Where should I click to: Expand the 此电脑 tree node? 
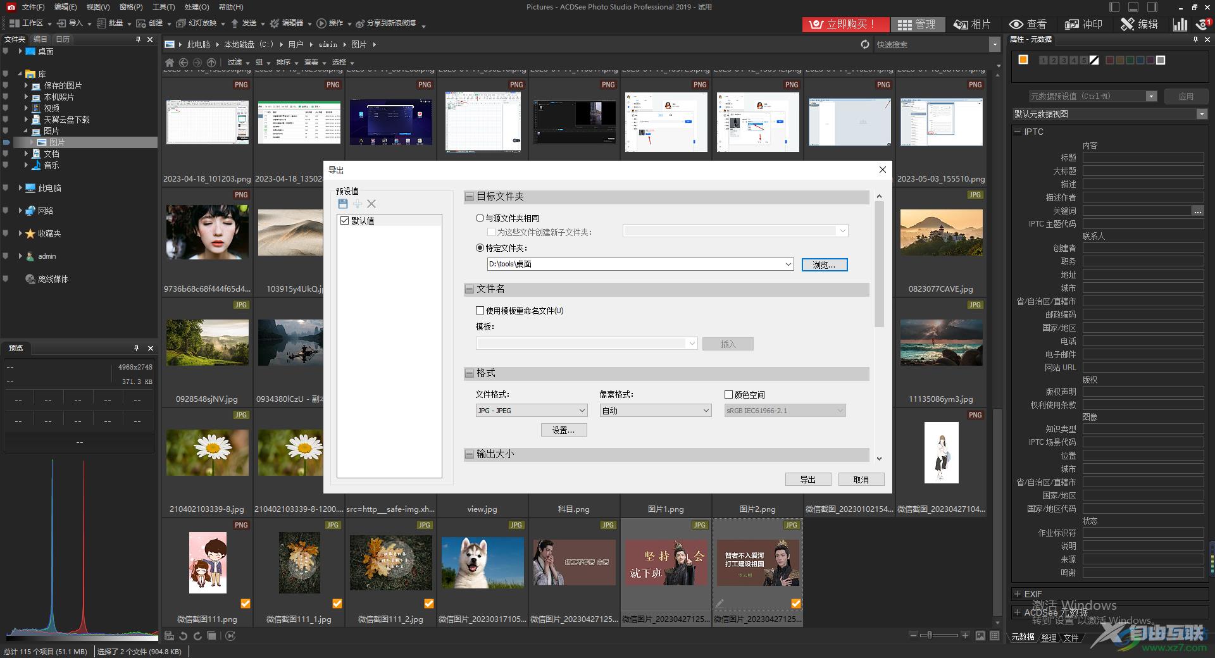click(x=20, y=188)
